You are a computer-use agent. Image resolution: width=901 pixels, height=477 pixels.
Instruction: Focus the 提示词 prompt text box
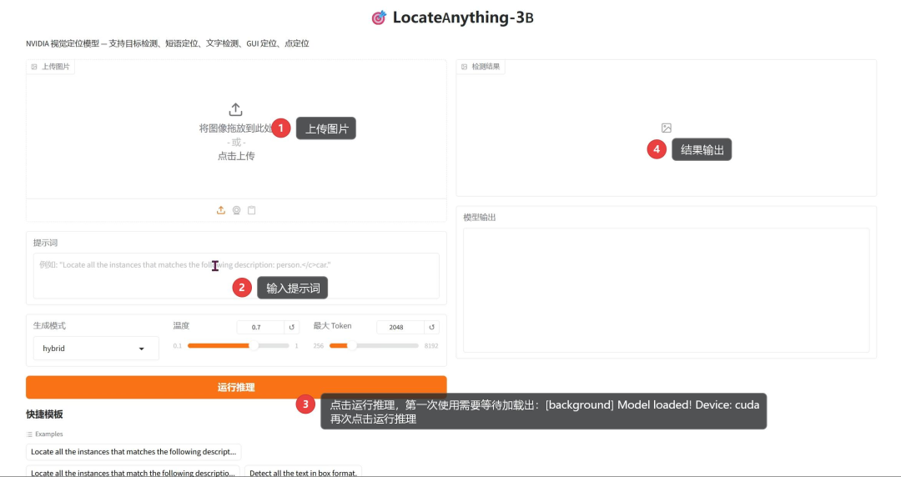point(236,276)
